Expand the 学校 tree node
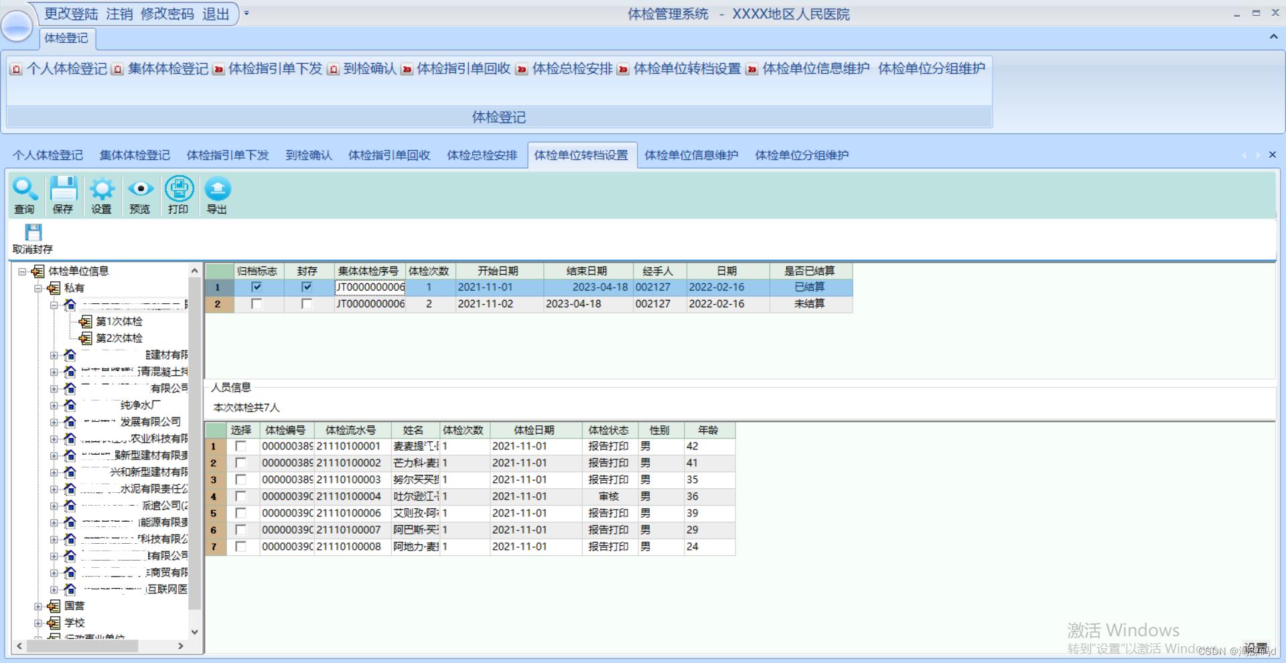This screenshot has height=663, width=1286. pyautogui.click(x=38, y=623)
